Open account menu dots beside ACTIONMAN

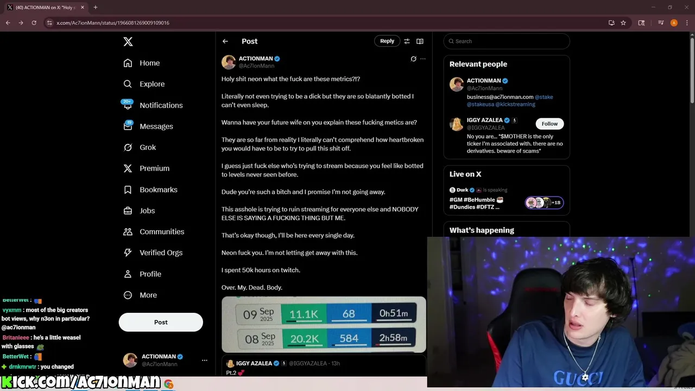point(205,360)
